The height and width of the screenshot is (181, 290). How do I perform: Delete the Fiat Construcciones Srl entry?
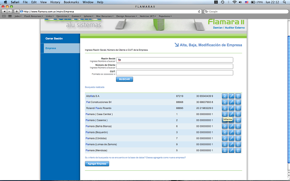click(238, 102)
